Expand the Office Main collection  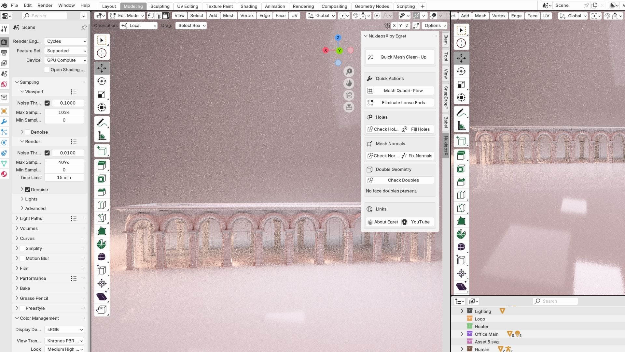coord(462,334)
